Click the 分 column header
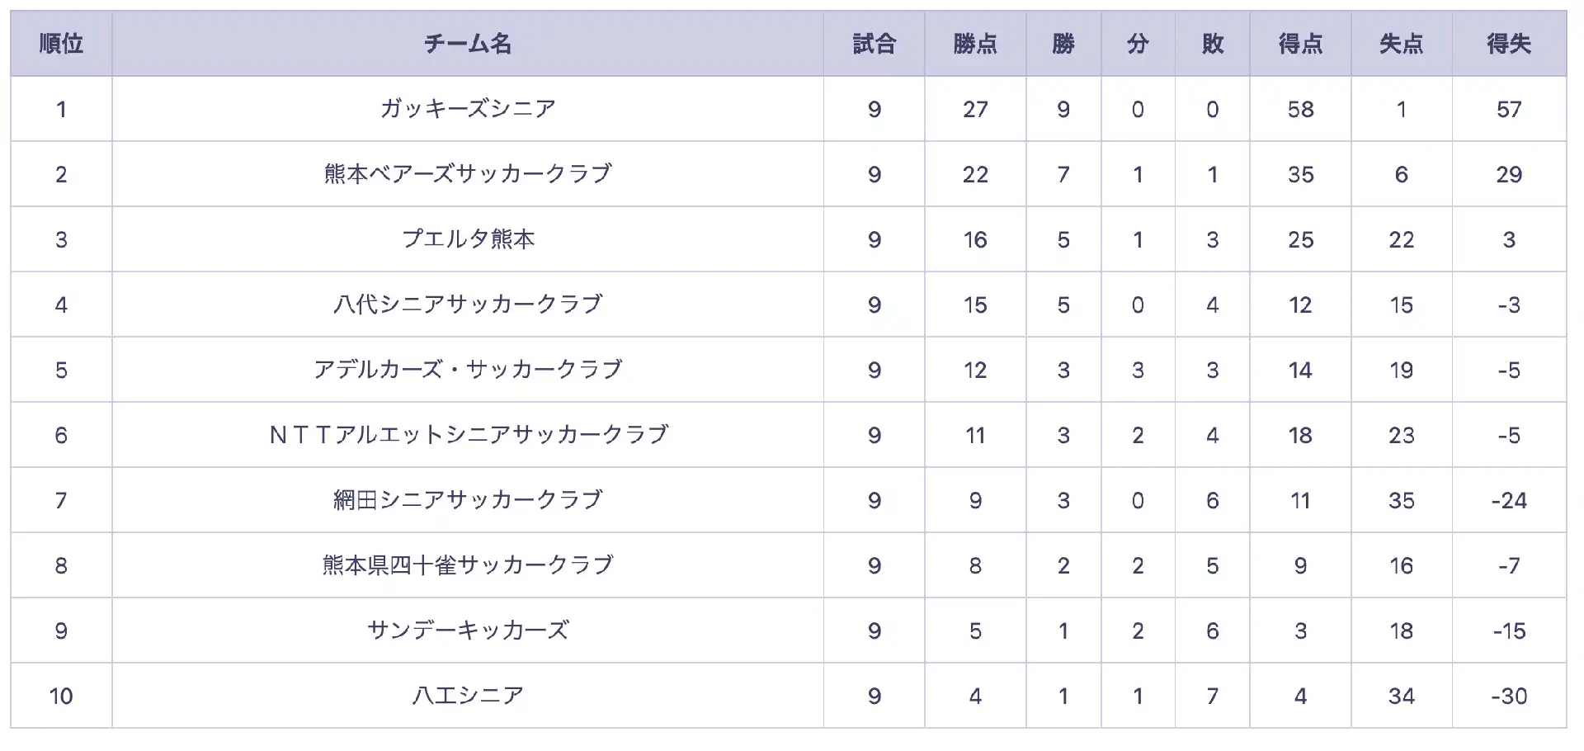The width and height of the screenshot is (1584, 751). (x=1138, y=44)
